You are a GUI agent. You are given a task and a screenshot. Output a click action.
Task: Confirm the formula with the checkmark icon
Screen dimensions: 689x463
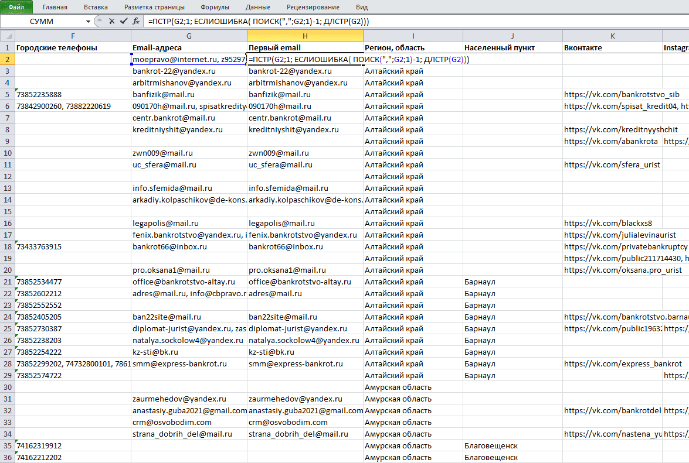coord(124,21)
